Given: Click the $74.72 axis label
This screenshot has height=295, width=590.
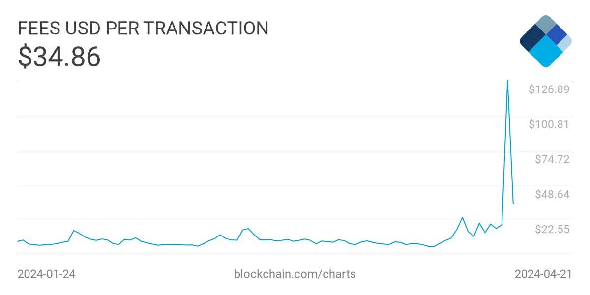Looking at the screenshot, I should pos(552,159).
